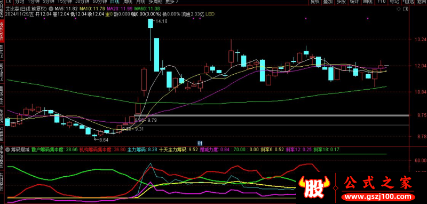This screenshot has height=204, width=427.
Task: Toggle the side panel icon at chart top right
Action: coord(406,9)
